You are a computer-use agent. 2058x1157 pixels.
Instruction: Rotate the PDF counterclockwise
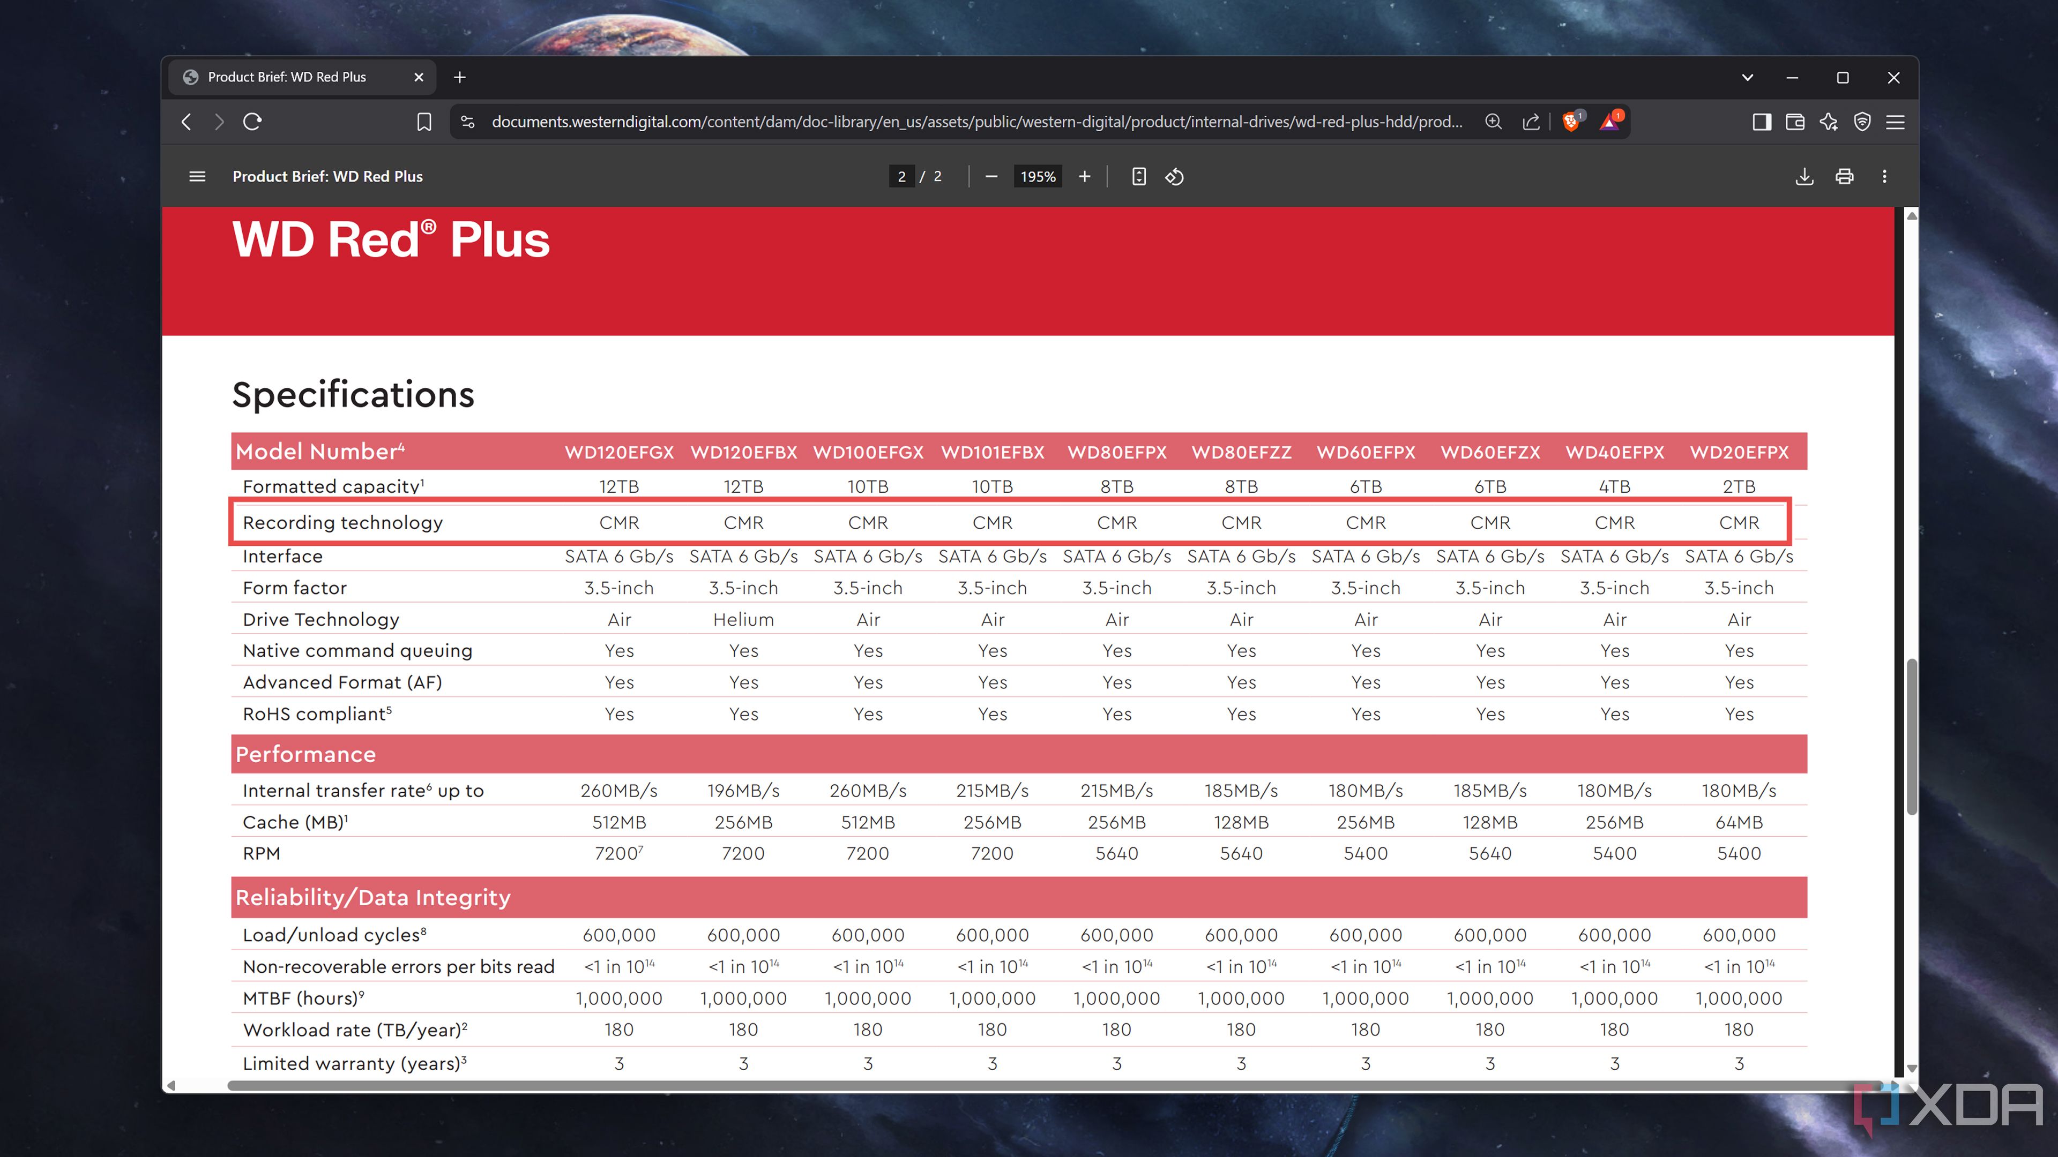1174,176
